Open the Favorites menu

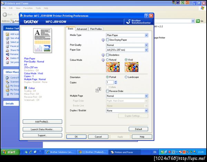click(28, 8)
